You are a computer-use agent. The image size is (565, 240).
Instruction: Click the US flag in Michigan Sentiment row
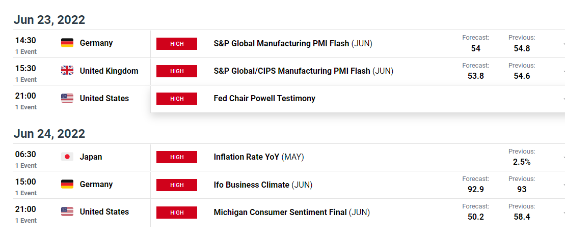[67, 212]
